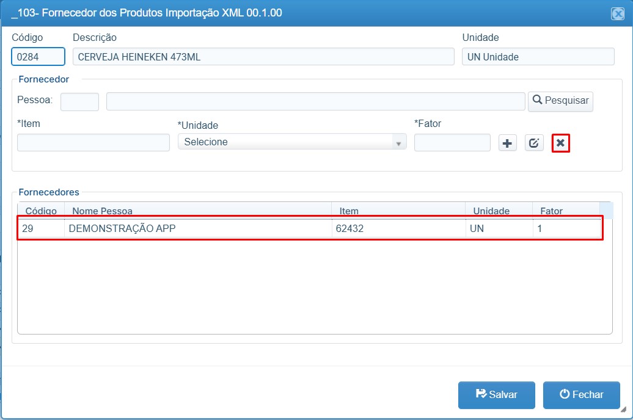
Task: Focus the wide Pessoa name input field
Action: pyautogui.click(x=316, y=101)
